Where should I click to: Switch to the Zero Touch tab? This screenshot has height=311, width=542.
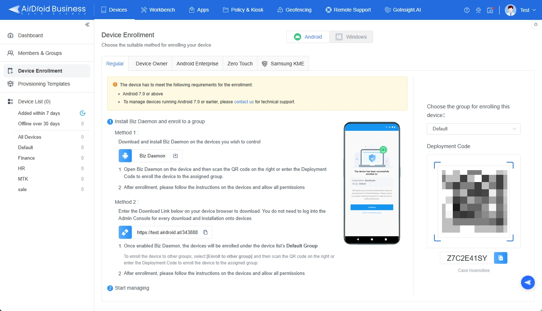coord(240,64)
